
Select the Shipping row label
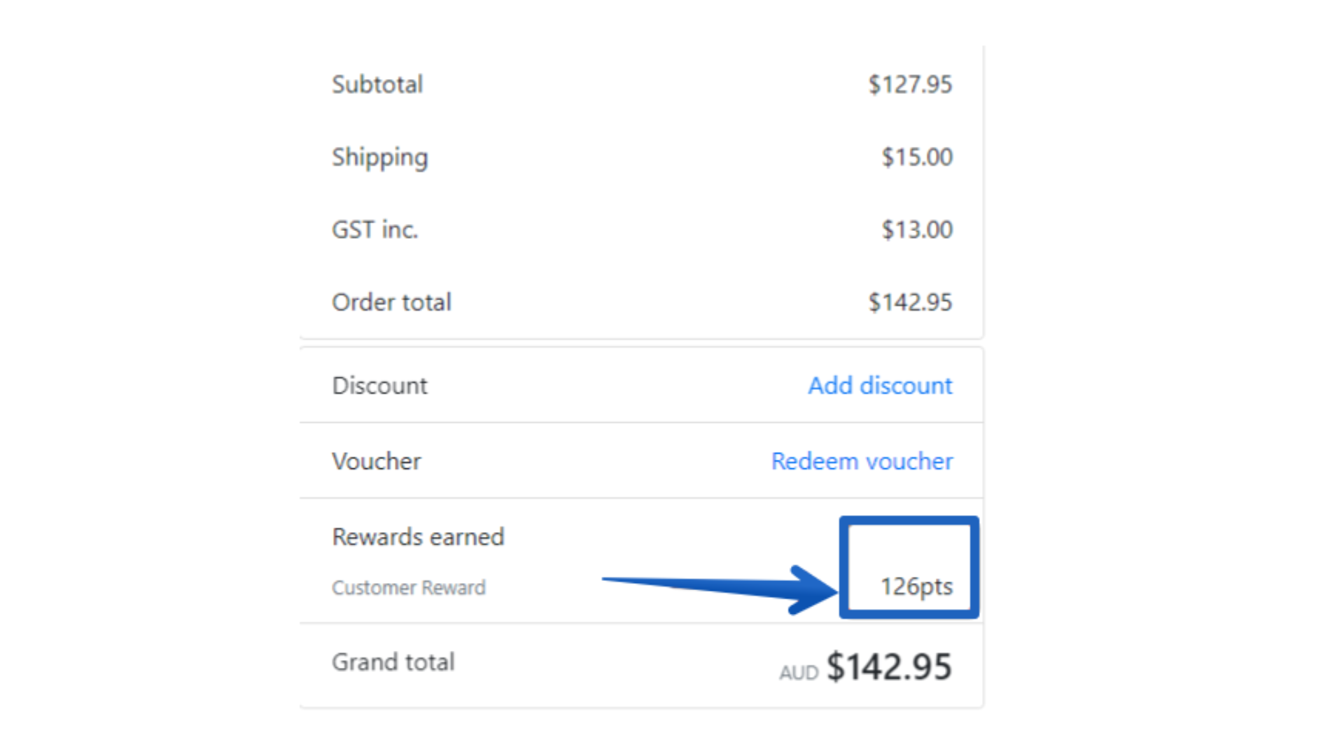379,157
